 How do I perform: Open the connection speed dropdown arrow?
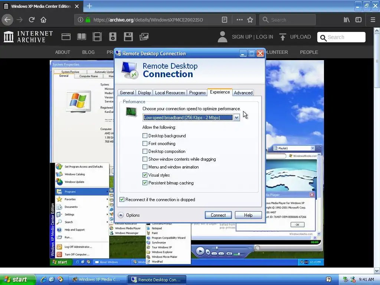(x=236, y=118)
